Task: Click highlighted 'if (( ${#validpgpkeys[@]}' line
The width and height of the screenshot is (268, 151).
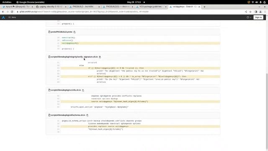Action: click(x=140, y=68)
